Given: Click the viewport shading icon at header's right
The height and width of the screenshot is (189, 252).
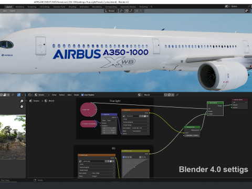Looking at the screenshot, I should (x=247, y=11).
